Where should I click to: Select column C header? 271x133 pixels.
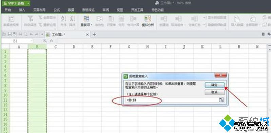click(x=56, y=47)
